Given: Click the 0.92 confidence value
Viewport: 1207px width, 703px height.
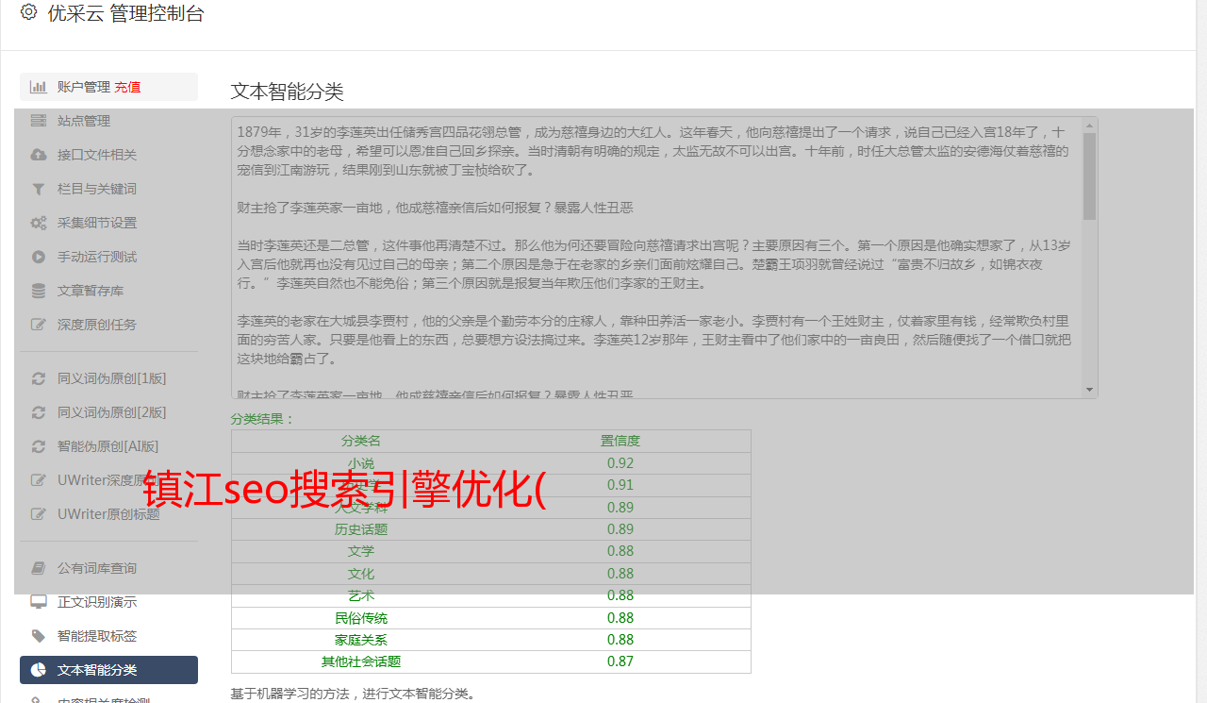Looking at the screenshot, I should 620,463.
